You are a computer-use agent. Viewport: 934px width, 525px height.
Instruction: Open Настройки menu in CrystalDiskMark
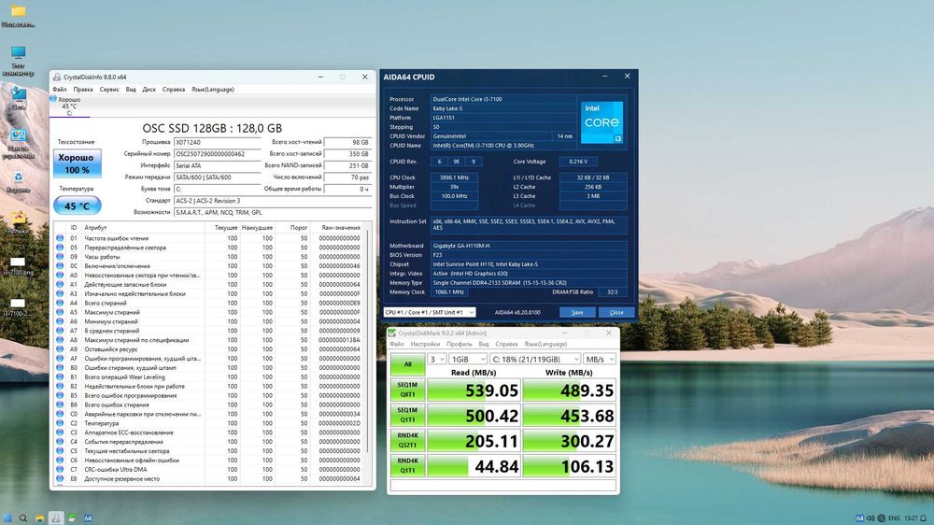coord(425,344)
